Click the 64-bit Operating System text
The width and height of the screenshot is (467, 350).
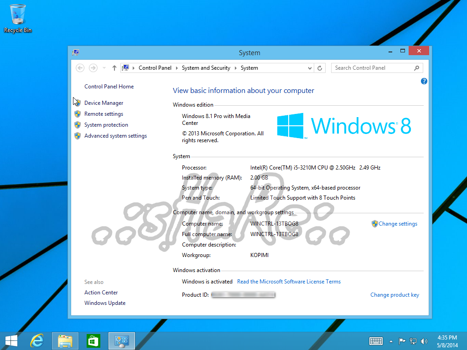click(x=305, y=187)
